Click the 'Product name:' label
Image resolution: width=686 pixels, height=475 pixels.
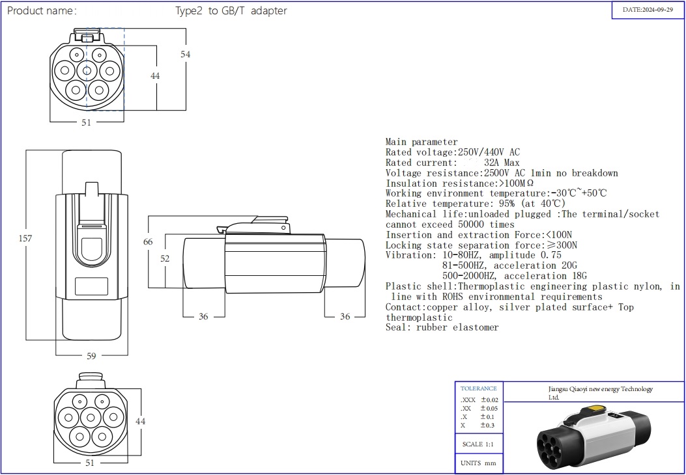tap(42, 11)
